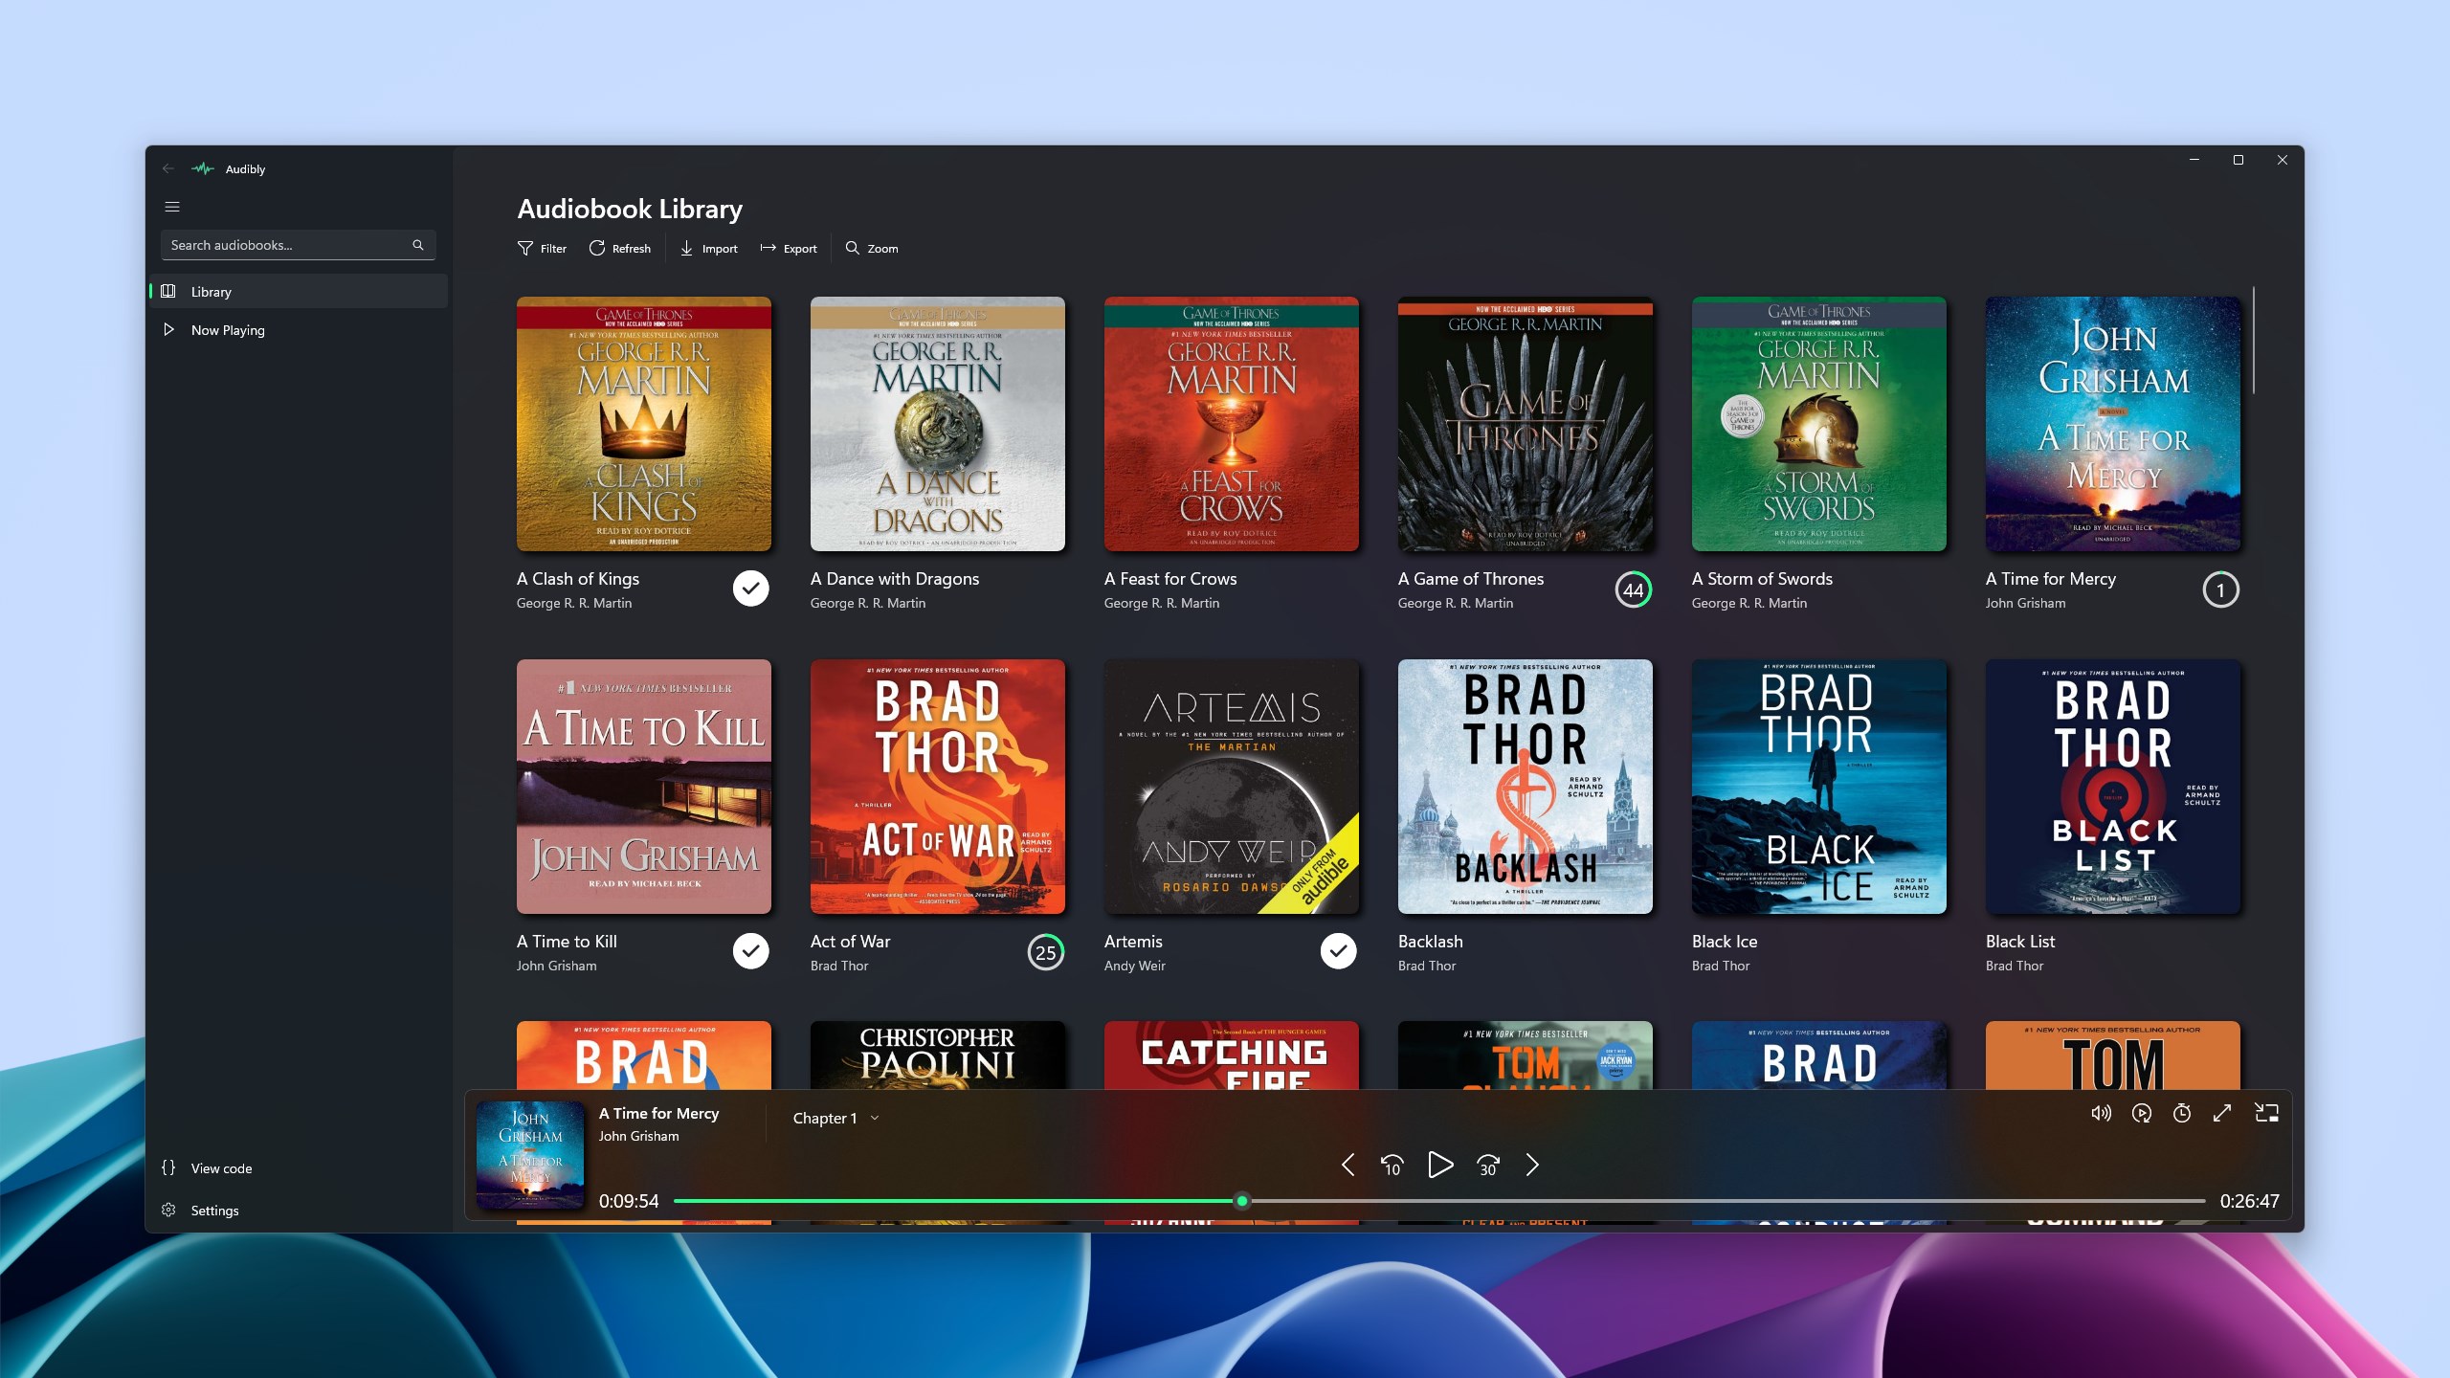Adjust playback speed via the speed icon
The height and width of the screenshot is (1378, 2450).
coord(2142,1113)
